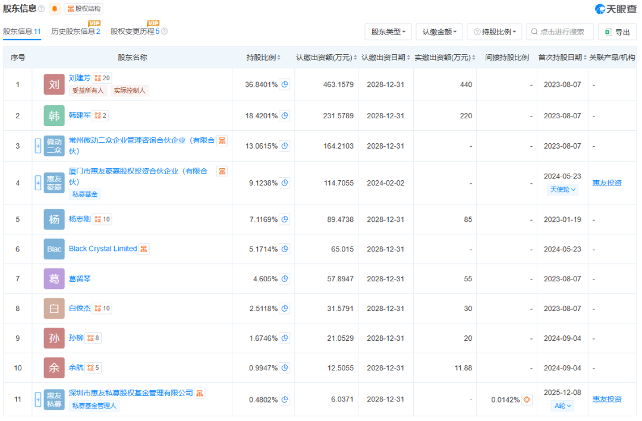Open the 认缴金额 filter dropdown
The image size is (642, 421).
pos(439,32)
